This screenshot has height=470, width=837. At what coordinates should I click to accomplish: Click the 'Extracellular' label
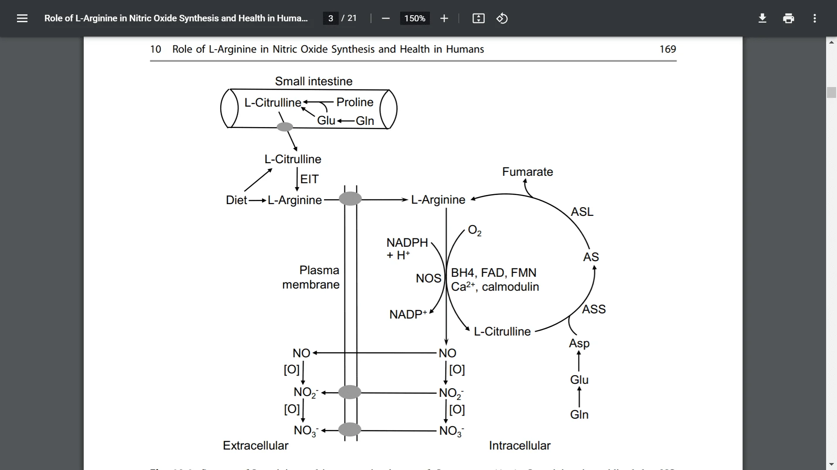point(255,446)
